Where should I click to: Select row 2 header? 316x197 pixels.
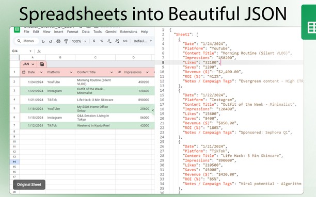(14, 81)
